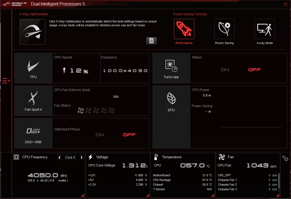Click the Republic of Gamers logo
This screenshot has height=199, width=291.
[15, 4]
